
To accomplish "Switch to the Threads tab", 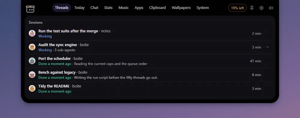I will (61, 8).
